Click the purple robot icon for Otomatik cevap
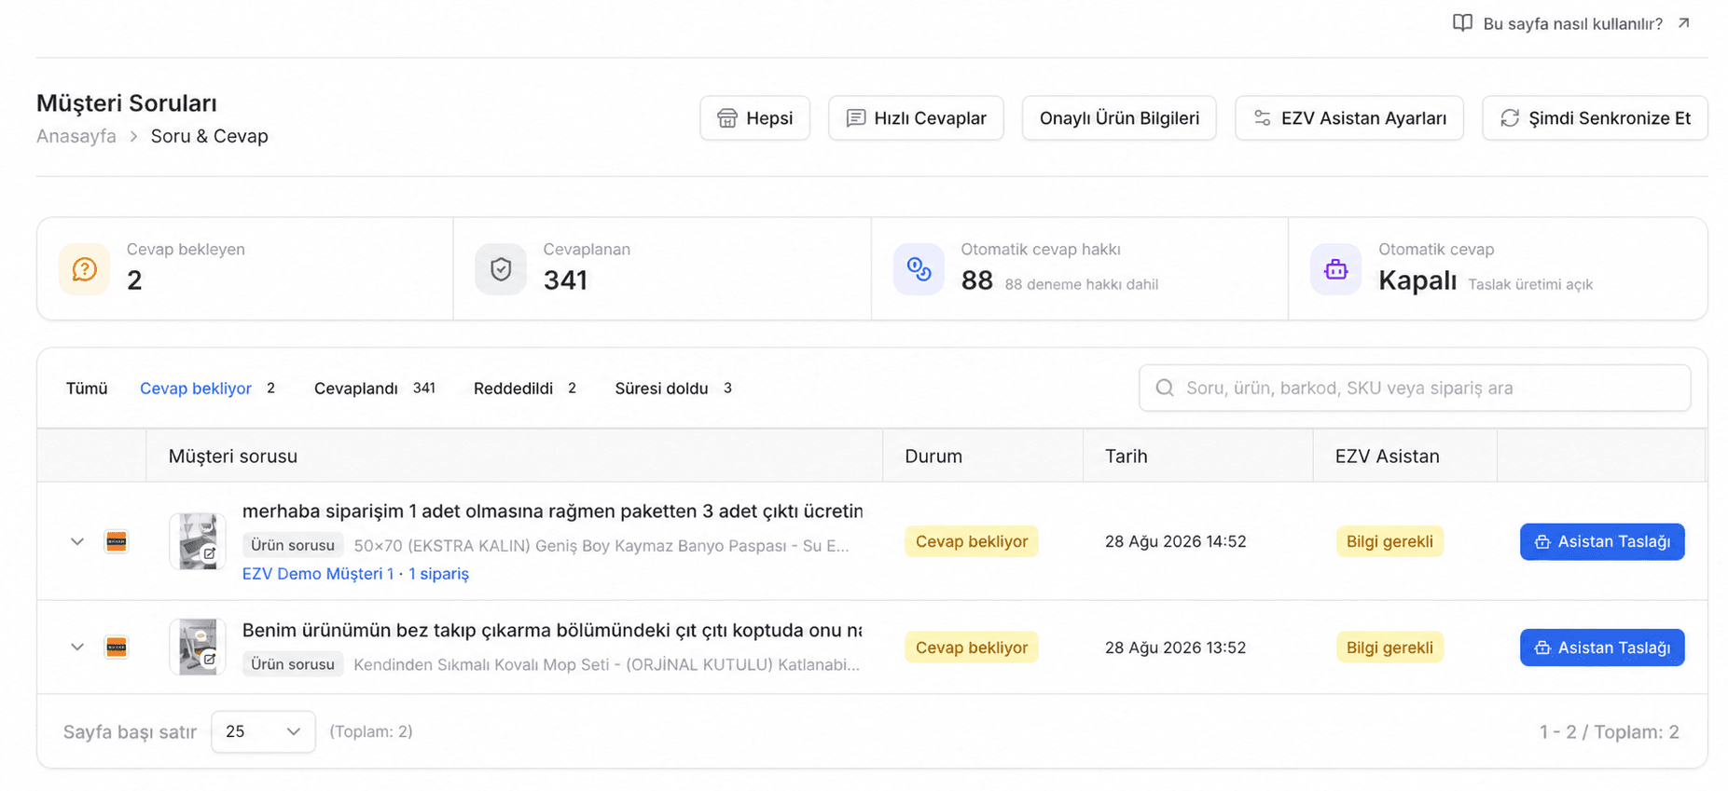The image size is (1728, 791). click(1336, 269)
